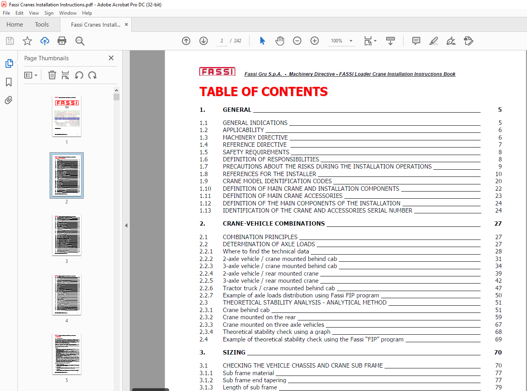Rotate page clockwise

click(x=92, y=75)
